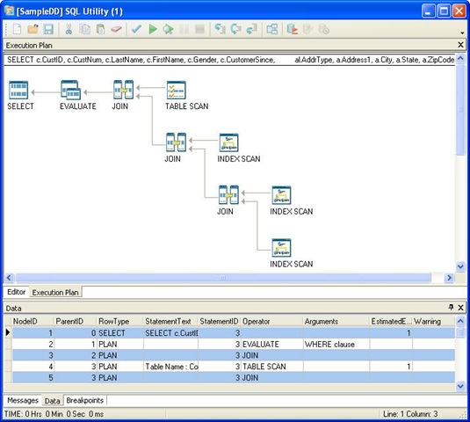Click the Cut scissors icon

[x=69, y=29]
